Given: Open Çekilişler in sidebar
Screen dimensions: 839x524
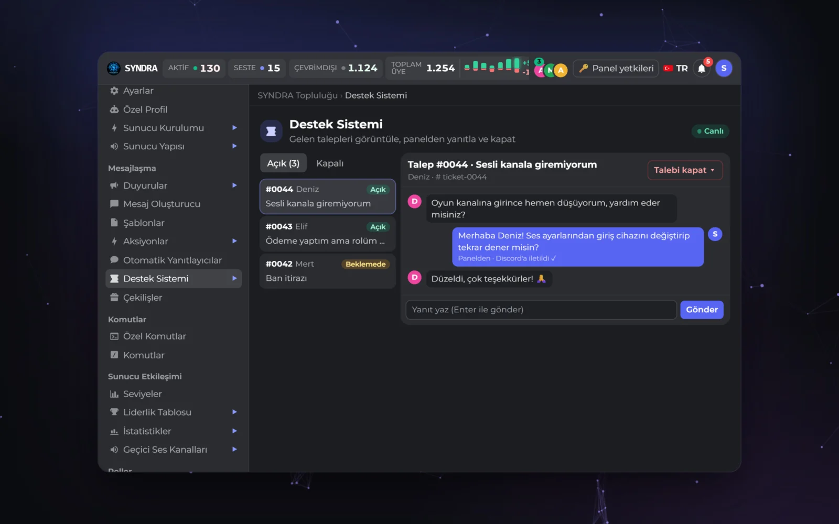Looking at the screenshot, I should 174,298.
